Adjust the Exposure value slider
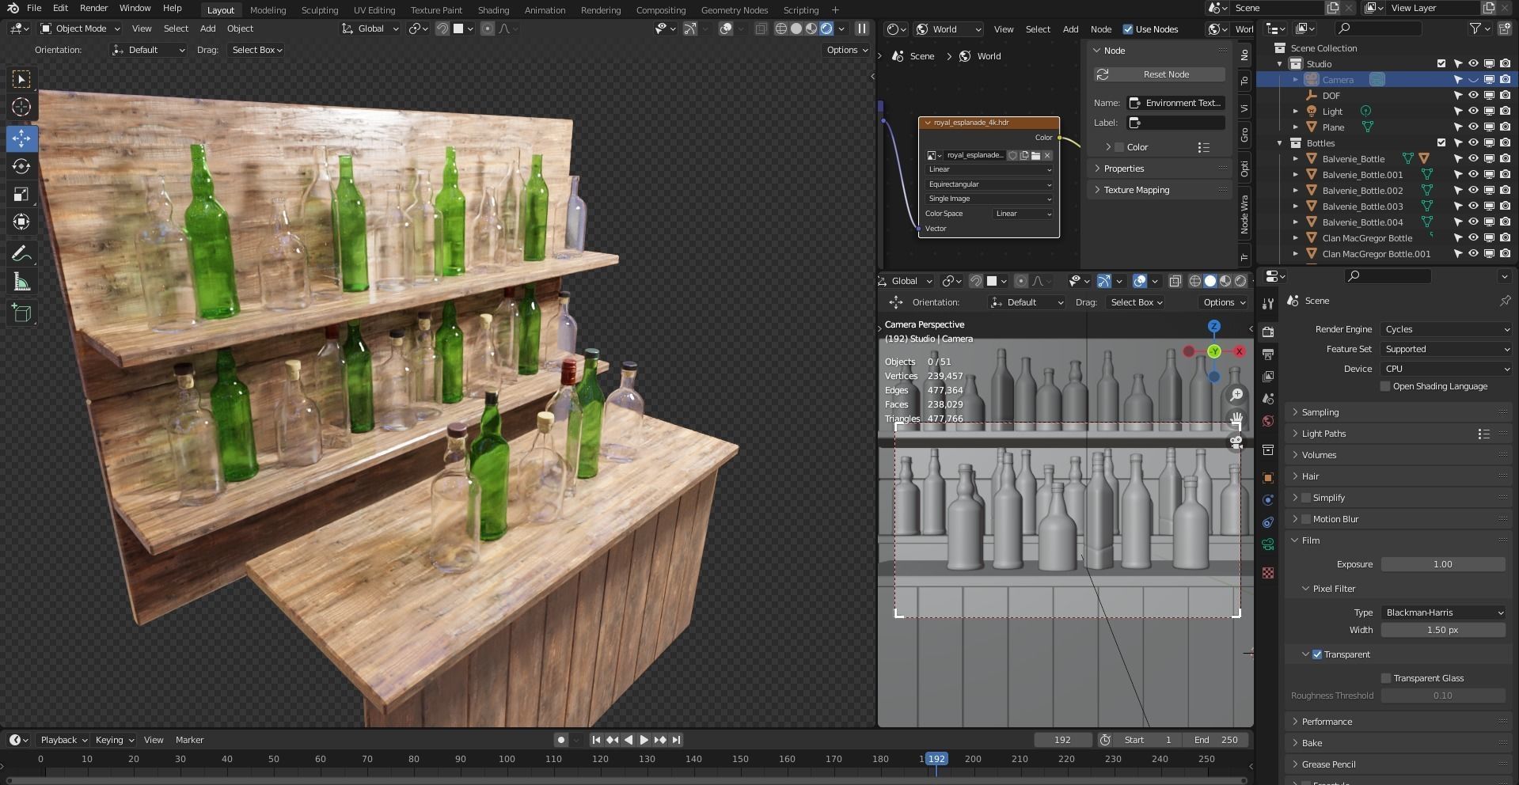The width and height of the screenshot is (1519, 785). point(1442,564)
